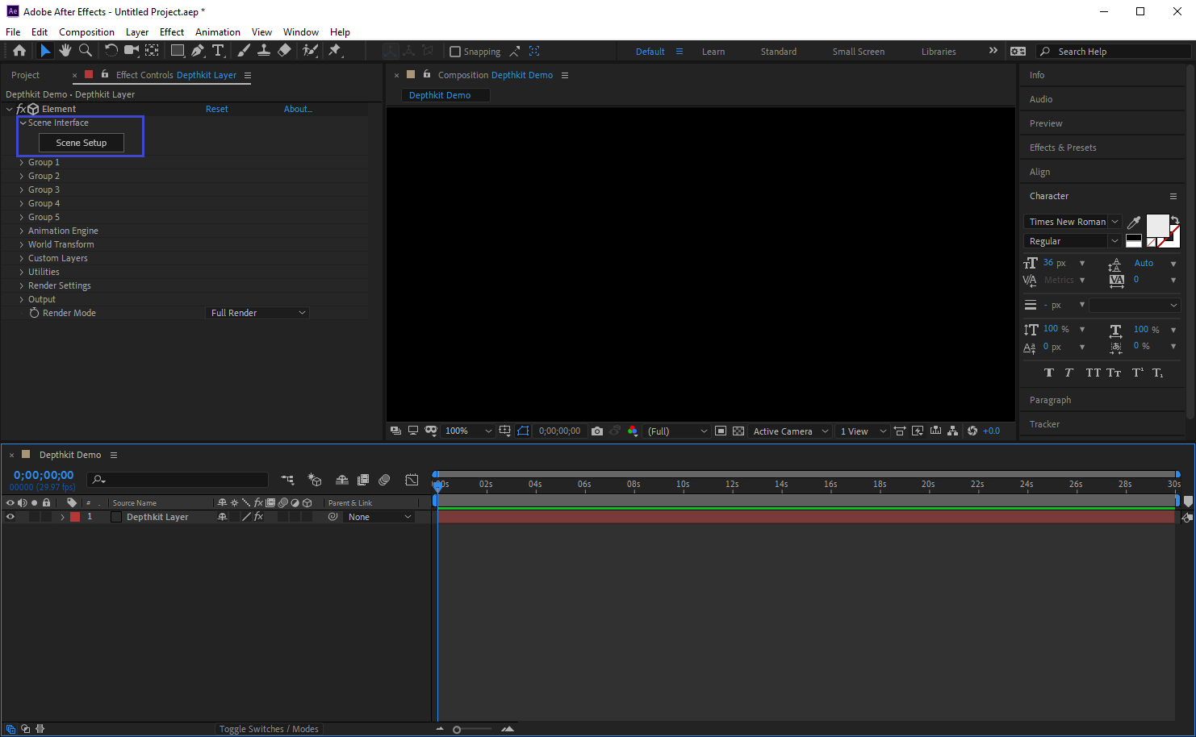1196x737 pixels.
Task: Toggle Faux Bold in Character panel
Action: coord(1048,373)
